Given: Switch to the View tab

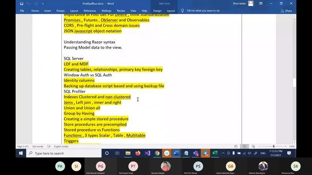Looking at the screenshot, I should tap(133, 11).
